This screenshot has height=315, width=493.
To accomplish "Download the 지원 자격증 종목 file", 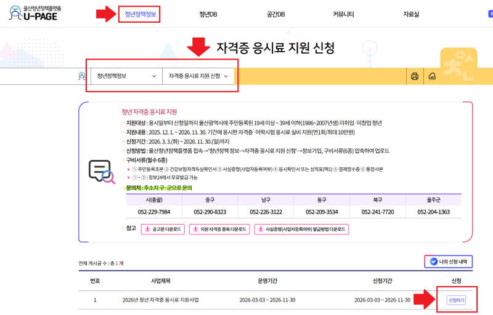I will pos(219,229).
